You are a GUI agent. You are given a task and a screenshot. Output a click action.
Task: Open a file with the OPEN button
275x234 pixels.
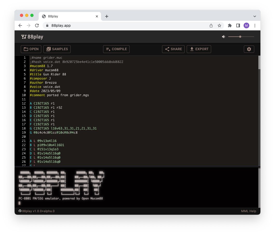click(x=31, y=49)
